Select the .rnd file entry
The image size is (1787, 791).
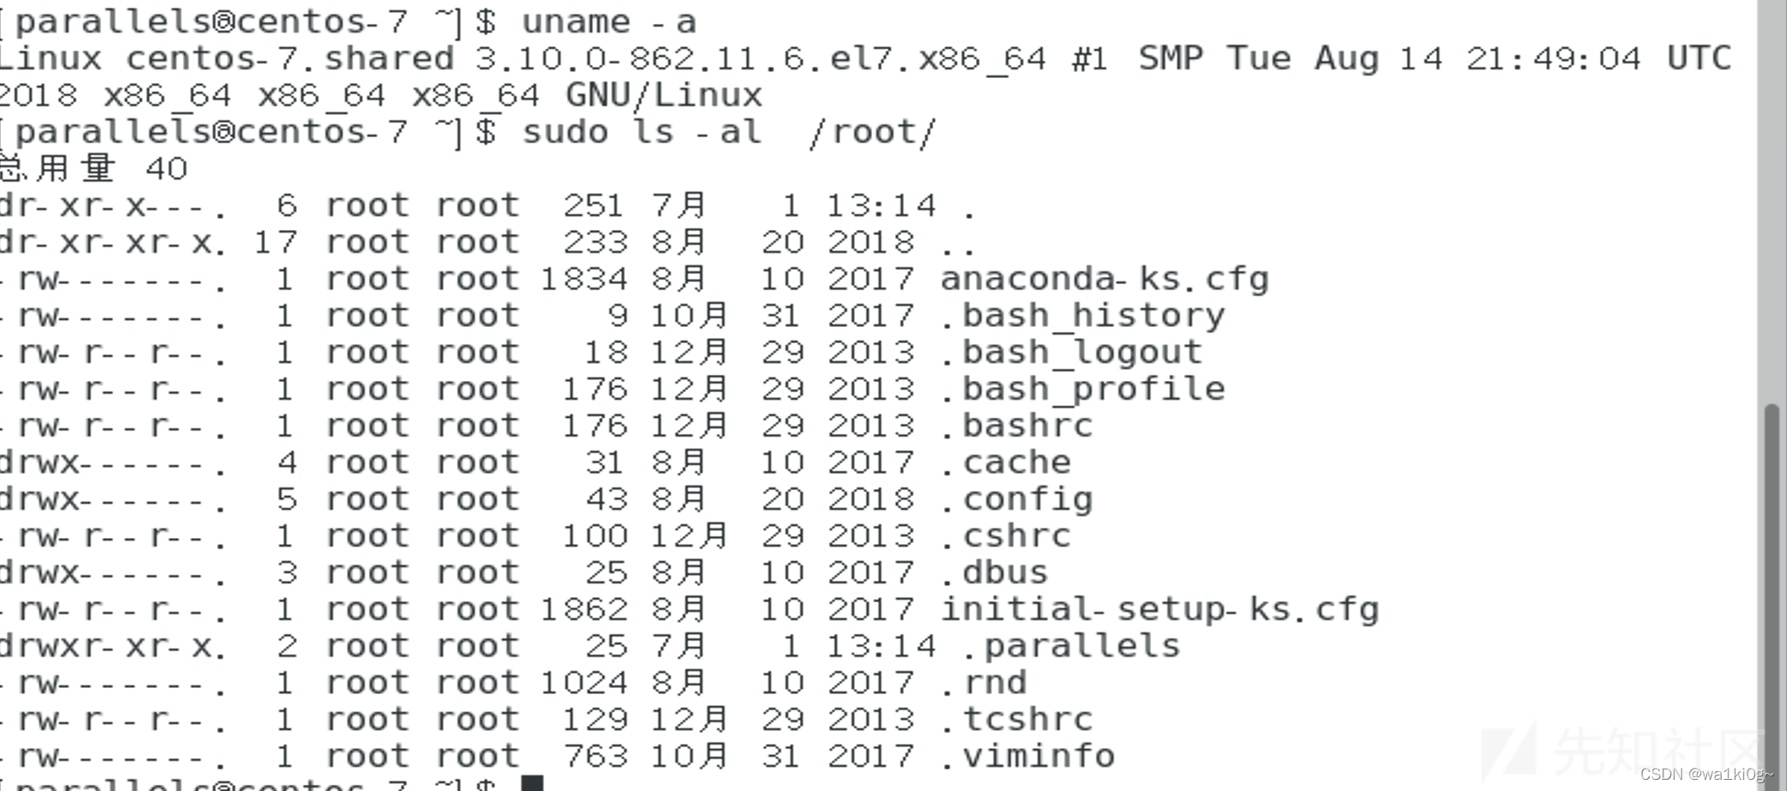point(984,684)
